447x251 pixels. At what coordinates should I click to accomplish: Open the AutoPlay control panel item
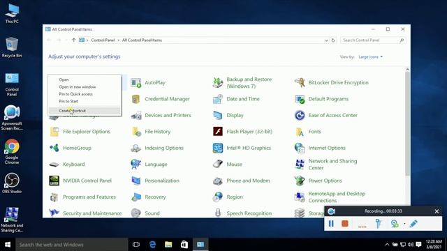148,83
